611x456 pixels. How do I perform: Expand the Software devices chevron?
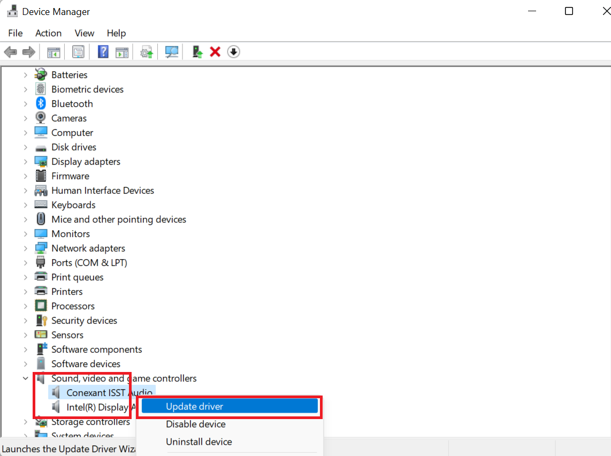coord(25,363)
